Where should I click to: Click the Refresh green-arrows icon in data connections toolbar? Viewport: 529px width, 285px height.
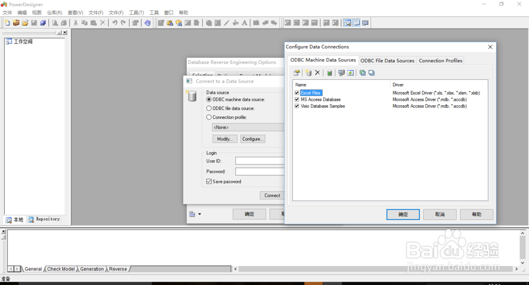point(351,73)
